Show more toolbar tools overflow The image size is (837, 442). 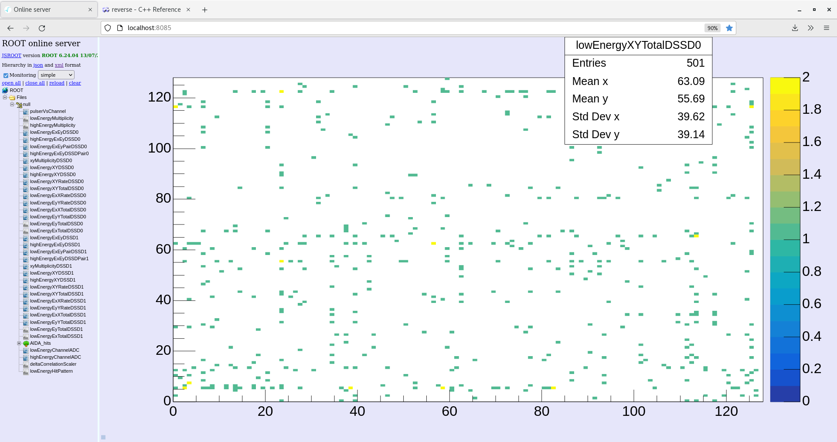(811, 28)
